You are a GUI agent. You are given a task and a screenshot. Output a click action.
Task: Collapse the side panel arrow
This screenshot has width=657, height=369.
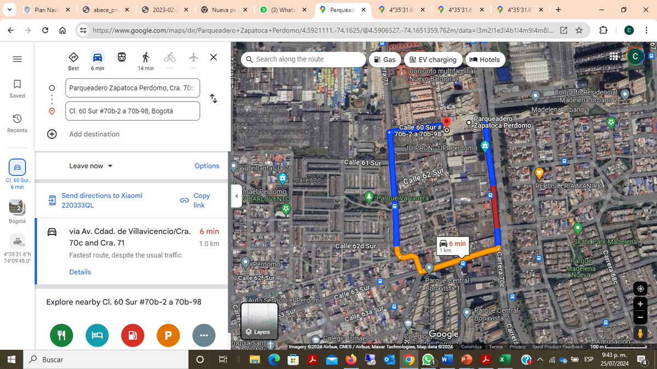click(x=237, y=196)
